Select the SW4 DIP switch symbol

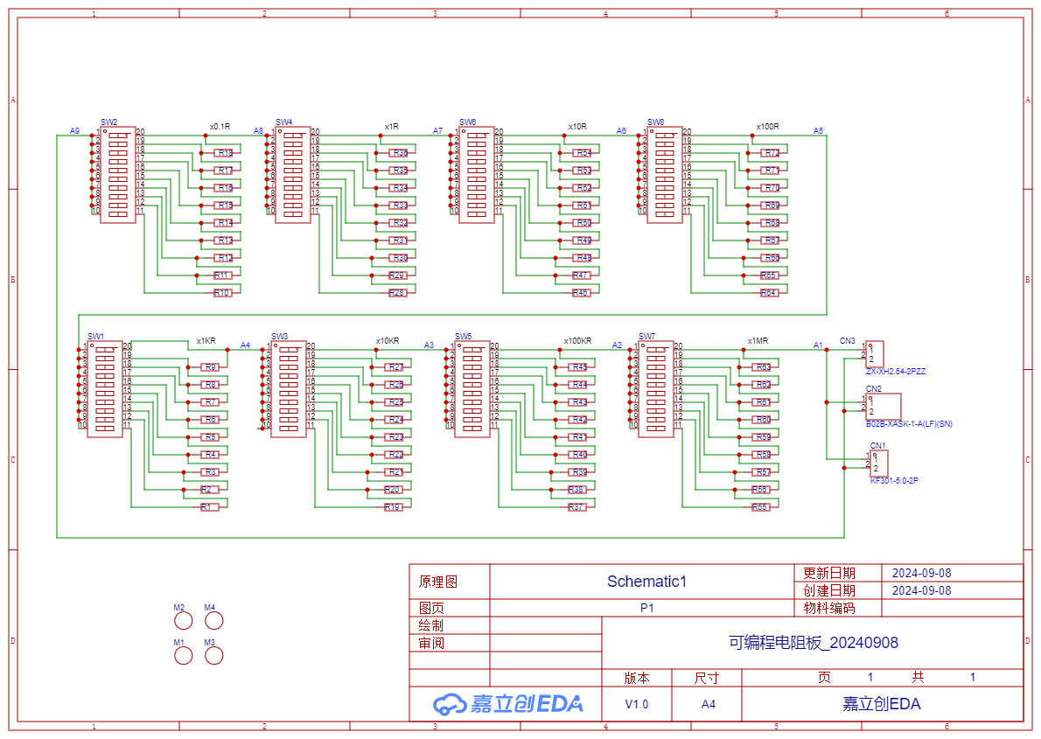click(x=293, y=175)
